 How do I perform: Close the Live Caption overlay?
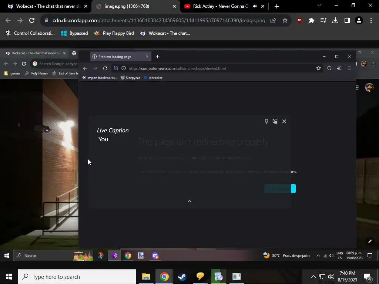(x=284, y=121)
